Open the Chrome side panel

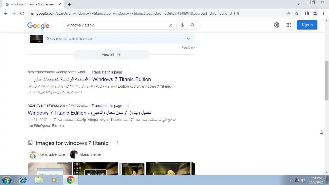point(307,13)
